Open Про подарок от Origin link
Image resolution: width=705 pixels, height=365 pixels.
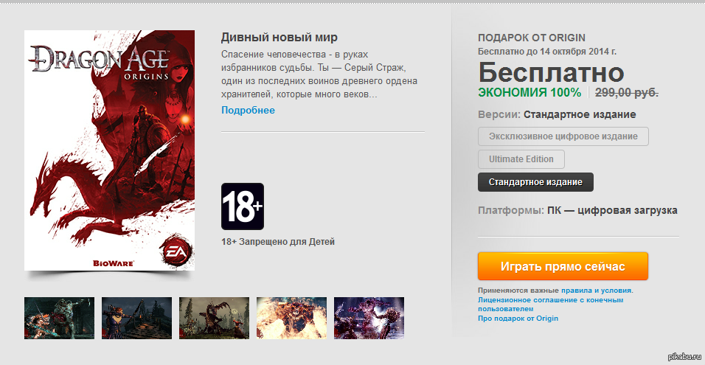pyautogui.click(x=518, y=319)
